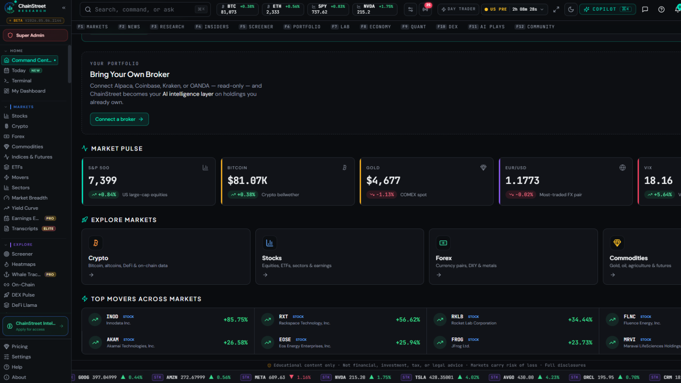Click the Bitcoin symbol icon in the Bitcoin card
681x383 pixels.
(344, 168)
